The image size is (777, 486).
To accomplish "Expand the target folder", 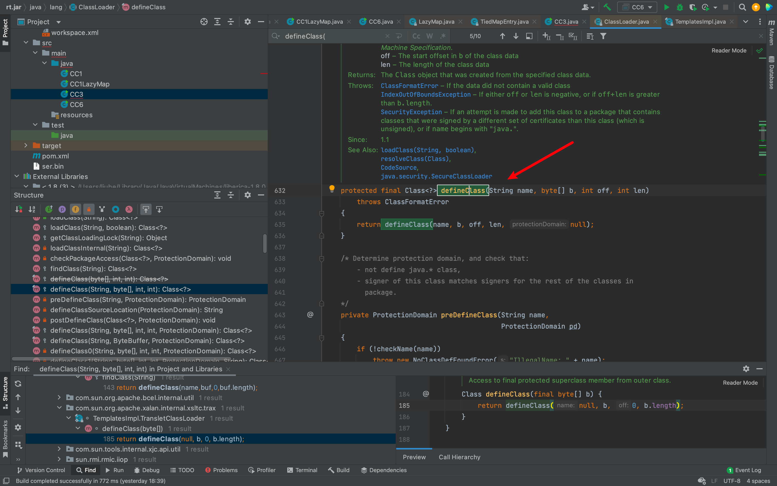I will tap(26, 146).
